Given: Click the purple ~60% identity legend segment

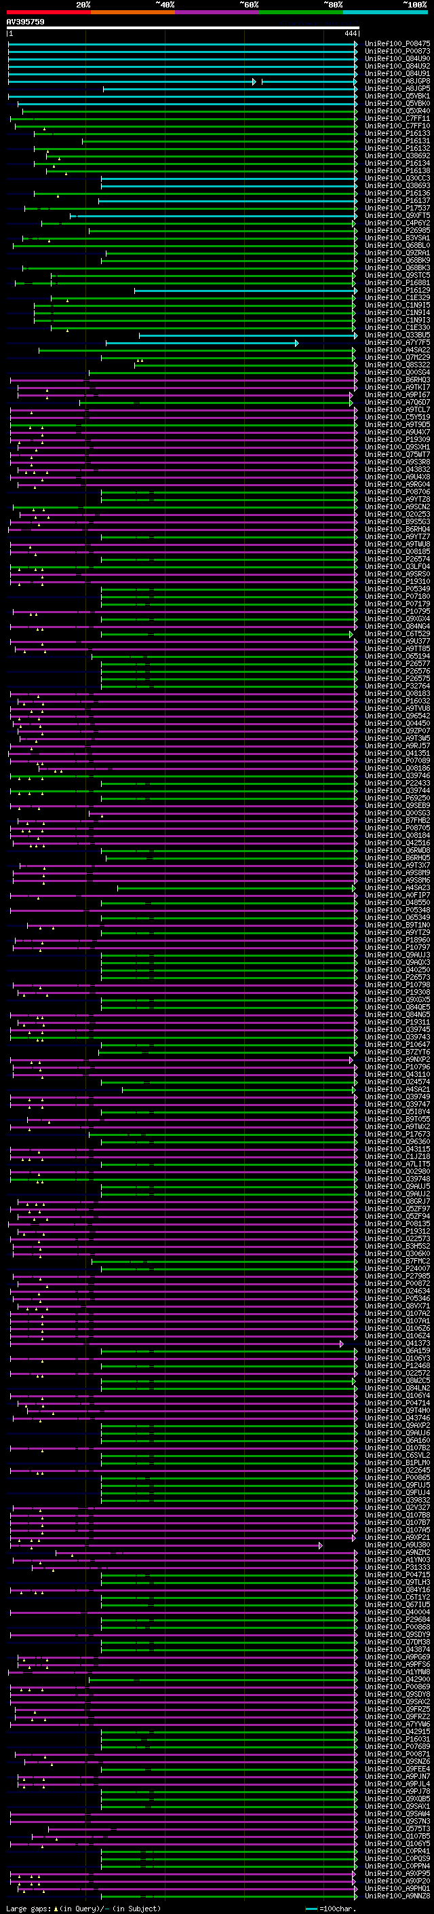Looking at the screenshot, I should coord(218,12).
